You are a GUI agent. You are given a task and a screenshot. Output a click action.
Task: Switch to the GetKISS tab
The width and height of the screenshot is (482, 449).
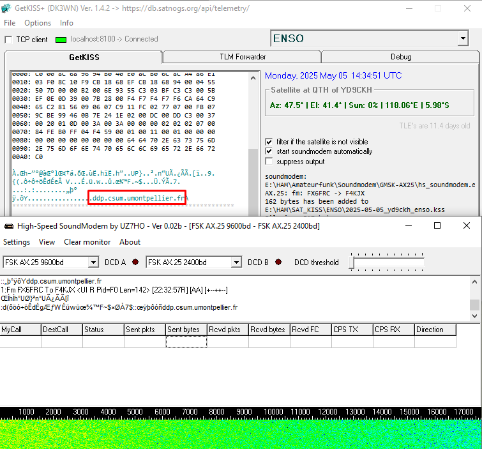tap(84, 57)
